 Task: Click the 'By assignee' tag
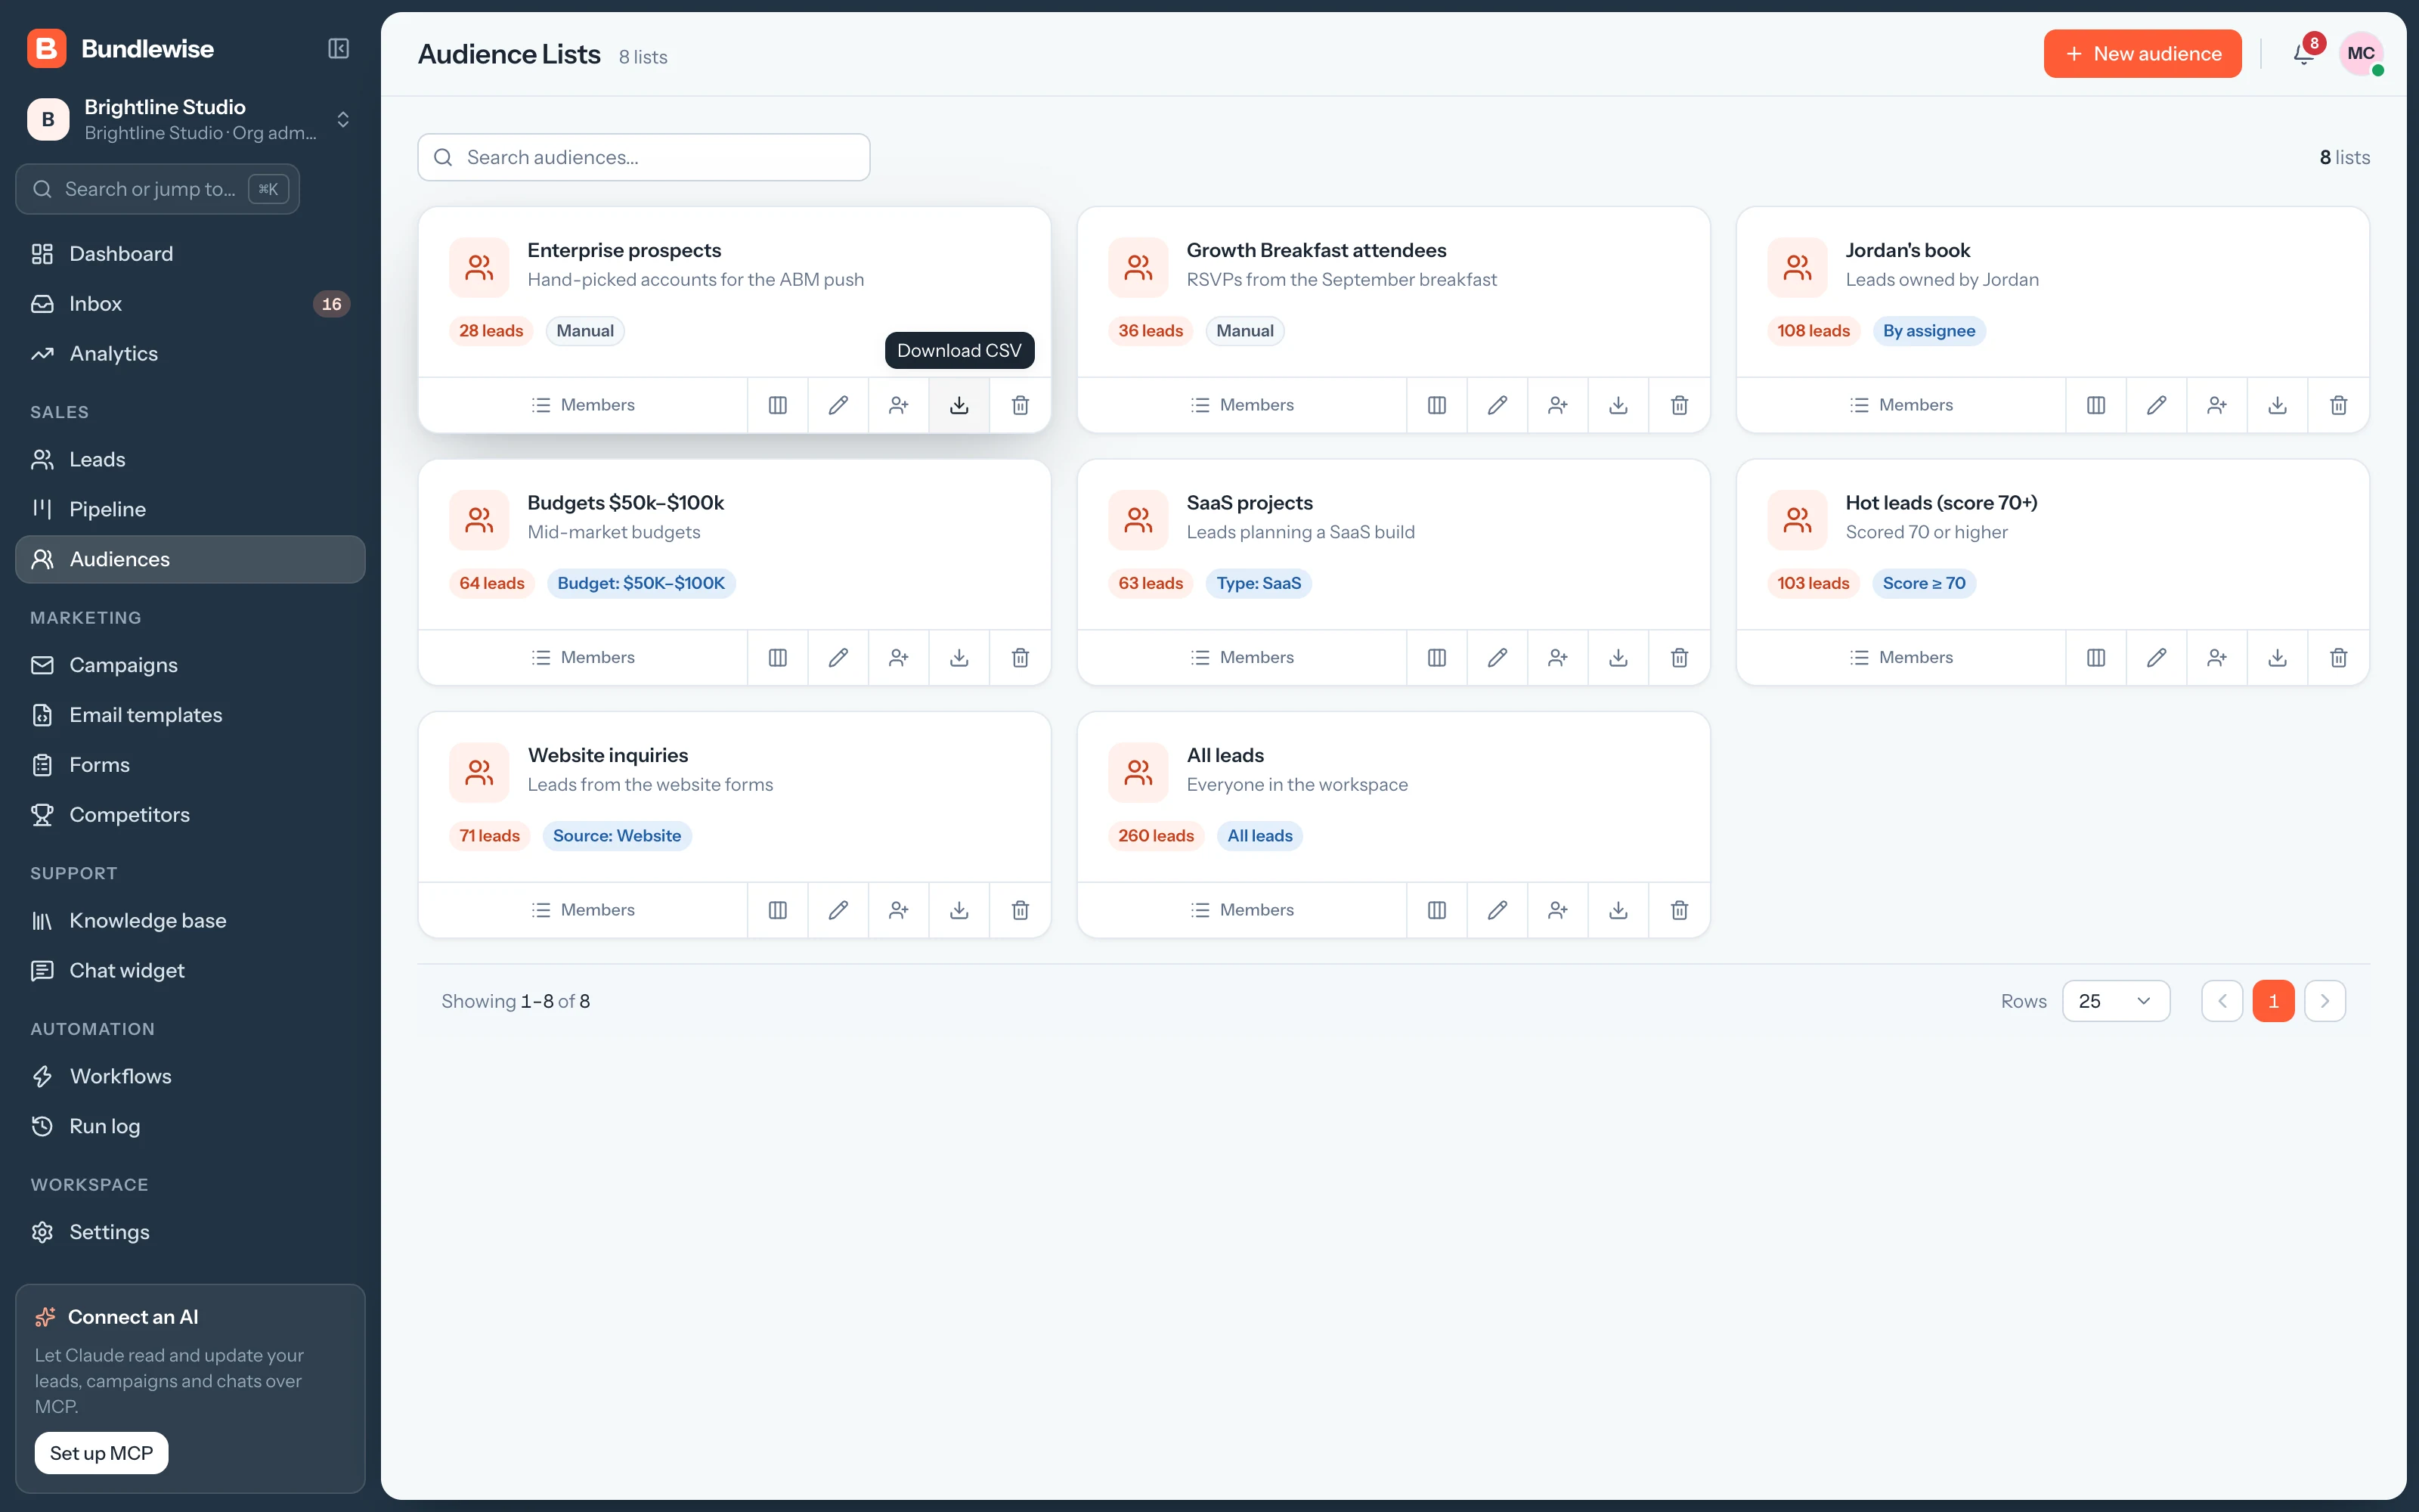(1928, 331)
